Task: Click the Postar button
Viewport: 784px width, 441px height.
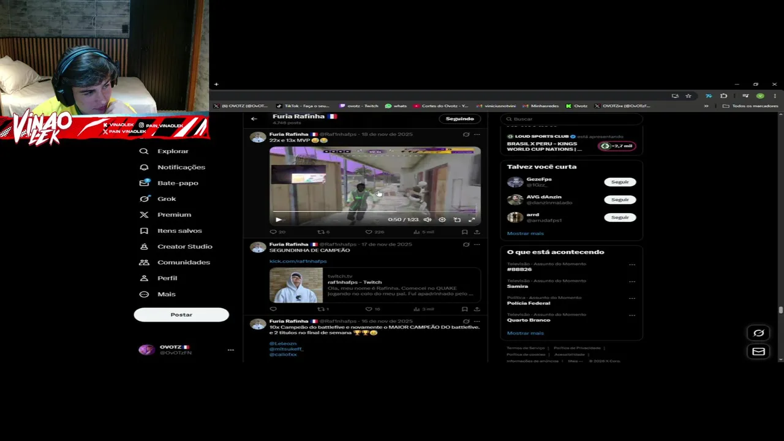Action: tap(181, 315)
